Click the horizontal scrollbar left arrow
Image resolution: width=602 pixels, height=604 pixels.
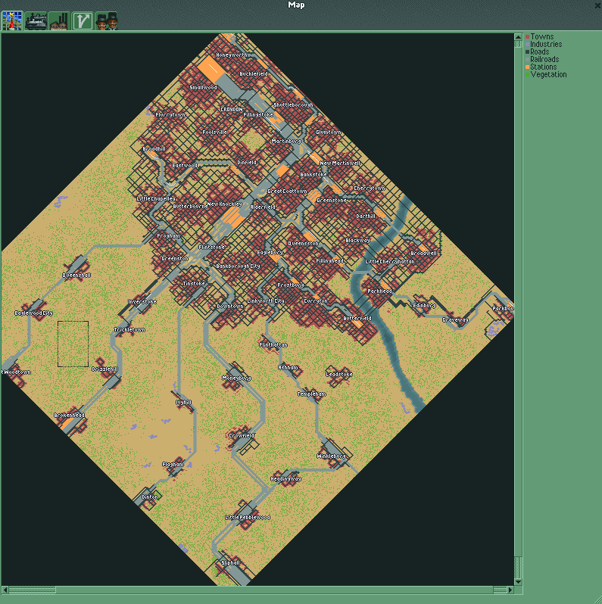[5, 590]
